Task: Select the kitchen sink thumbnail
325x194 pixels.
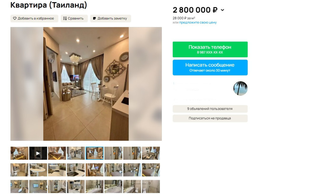Action: (x=76, y=170)
